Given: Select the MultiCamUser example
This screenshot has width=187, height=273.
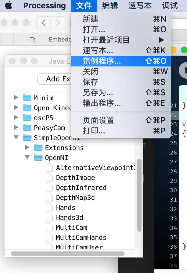Looking at the screenshot, I should click(79, 247).
